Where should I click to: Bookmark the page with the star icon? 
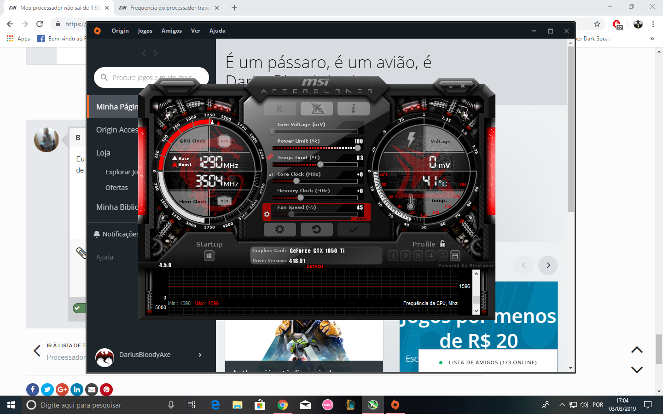click(x=597, y=24)
